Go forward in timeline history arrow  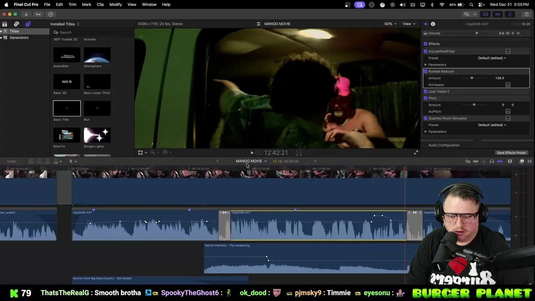coord(315,161)
